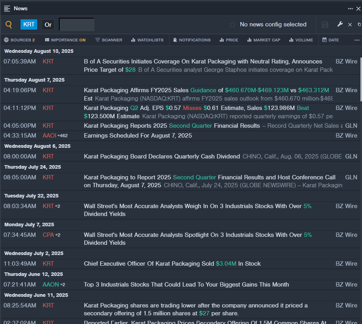Open the Scanner filter dropdown
362x324 pixels.
coord(109,40)
